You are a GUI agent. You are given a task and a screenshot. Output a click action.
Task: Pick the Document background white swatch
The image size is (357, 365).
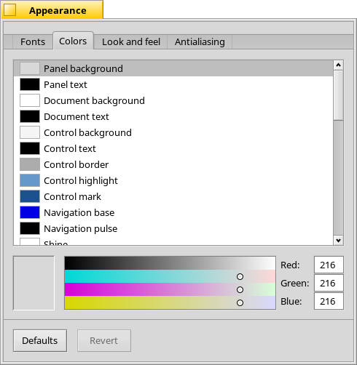(30, 100)
